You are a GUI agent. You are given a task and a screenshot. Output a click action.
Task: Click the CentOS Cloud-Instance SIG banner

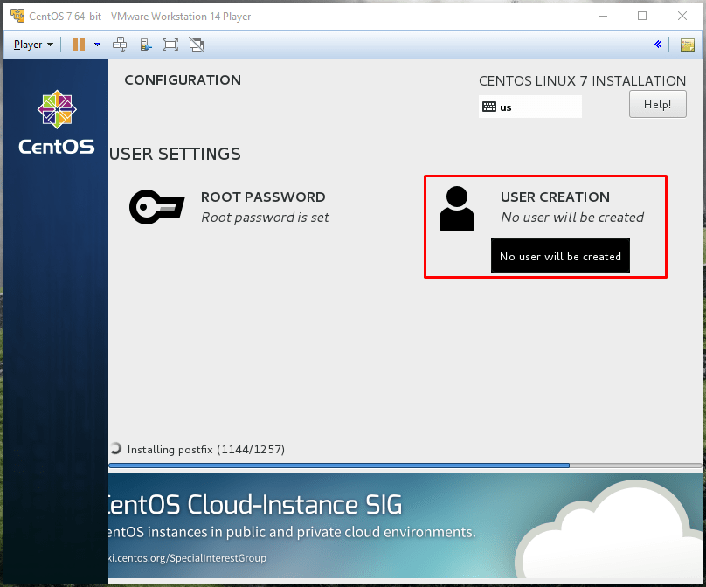[x=405, y=526]
